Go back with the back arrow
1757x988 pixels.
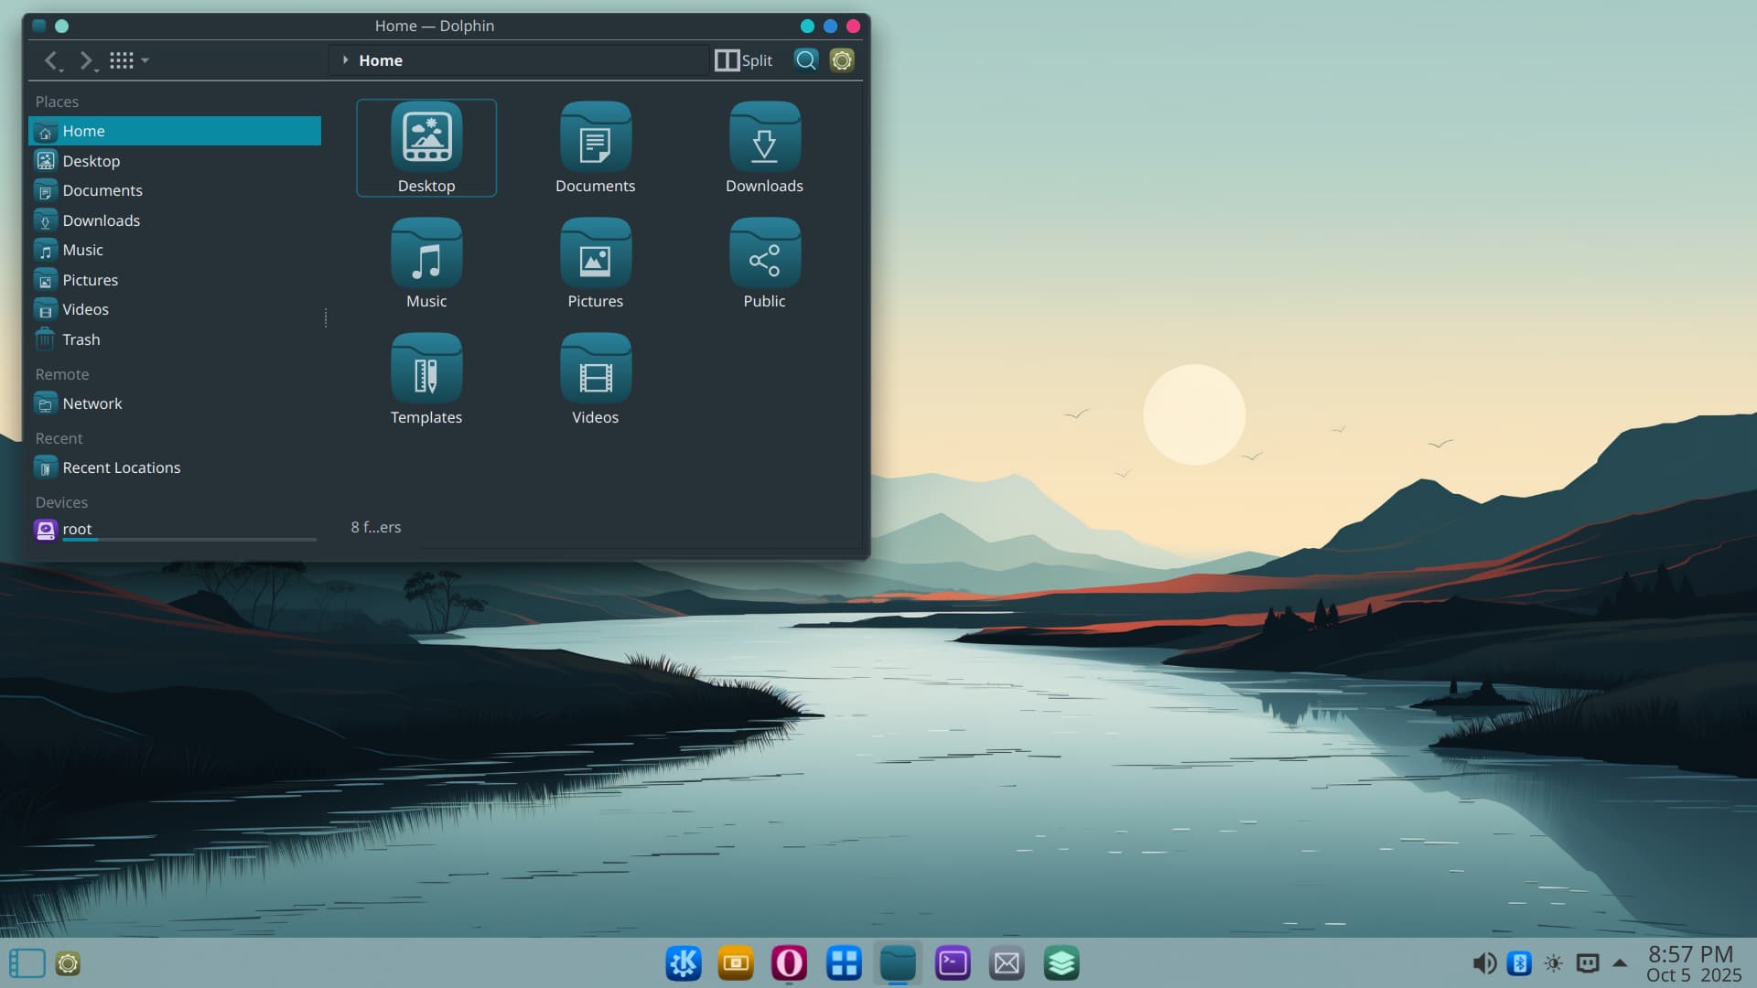click(x=51, y=60)
